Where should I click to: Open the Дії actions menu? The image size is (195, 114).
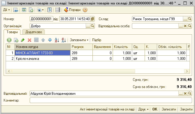click(7, 10)
